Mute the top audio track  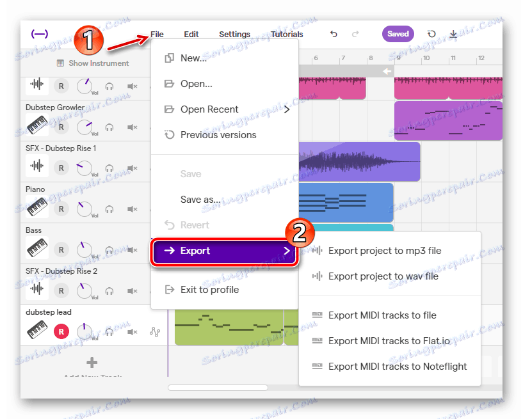[132, 86]
